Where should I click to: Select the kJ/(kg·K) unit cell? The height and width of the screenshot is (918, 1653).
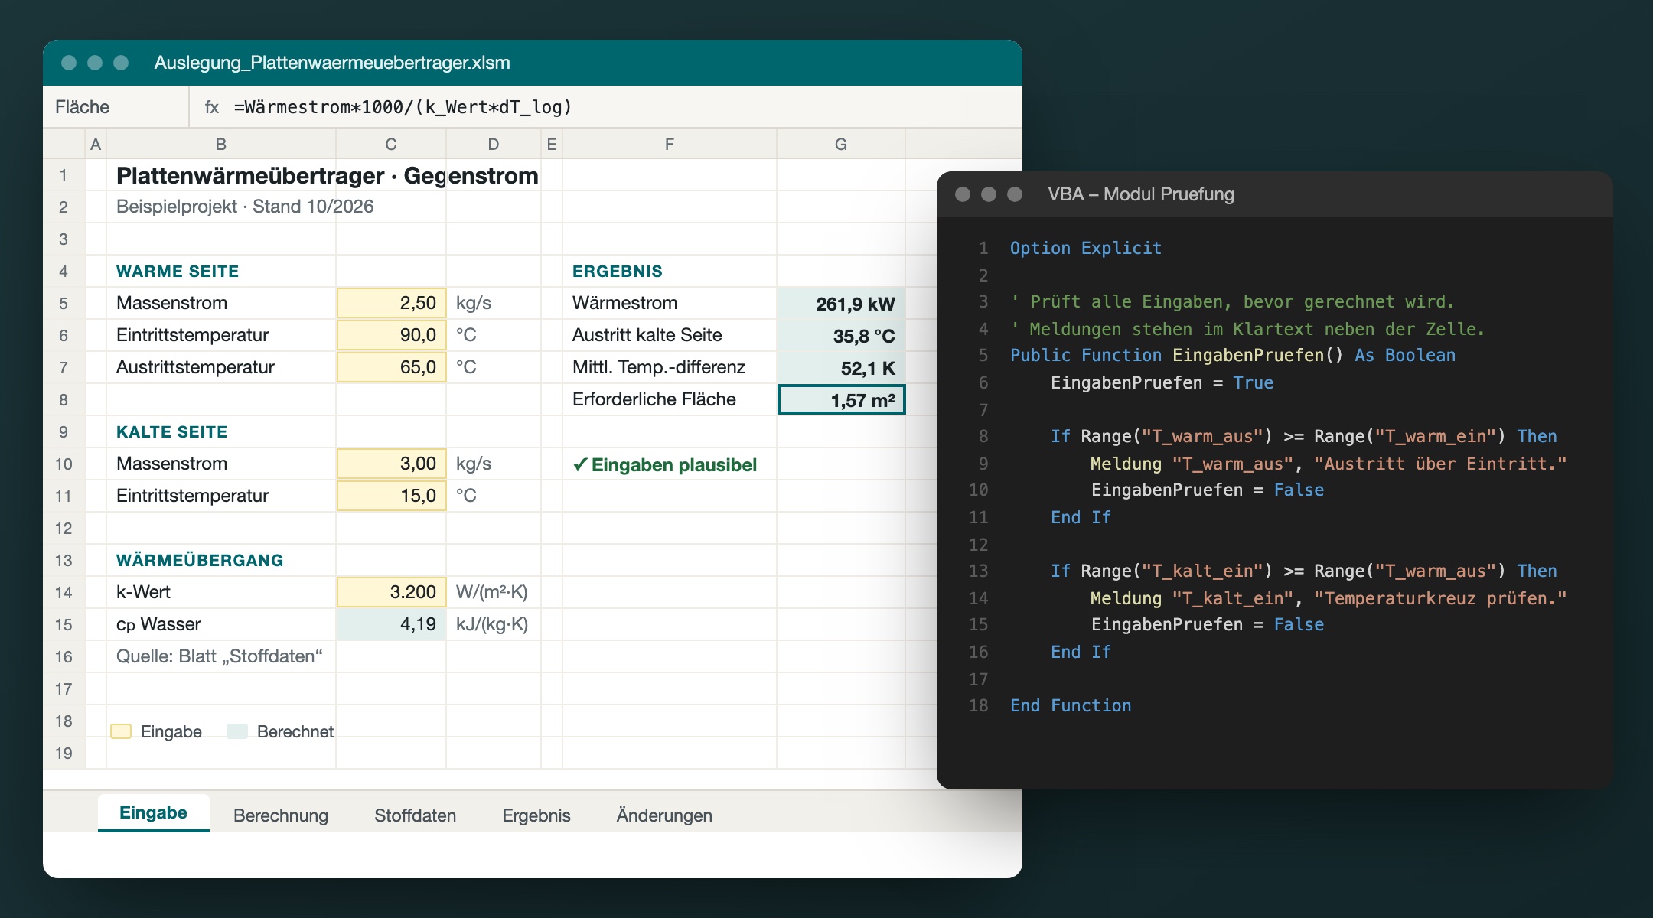493,624
